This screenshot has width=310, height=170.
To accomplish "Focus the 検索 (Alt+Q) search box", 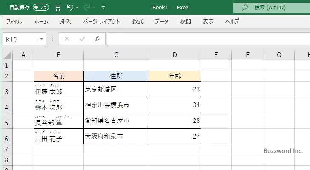I will point(272,8).
